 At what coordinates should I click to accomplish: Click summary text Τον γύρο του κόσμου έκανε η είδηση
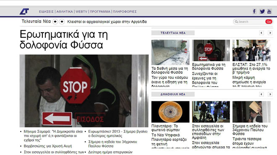pyautogui.click(x=170, y=81)
